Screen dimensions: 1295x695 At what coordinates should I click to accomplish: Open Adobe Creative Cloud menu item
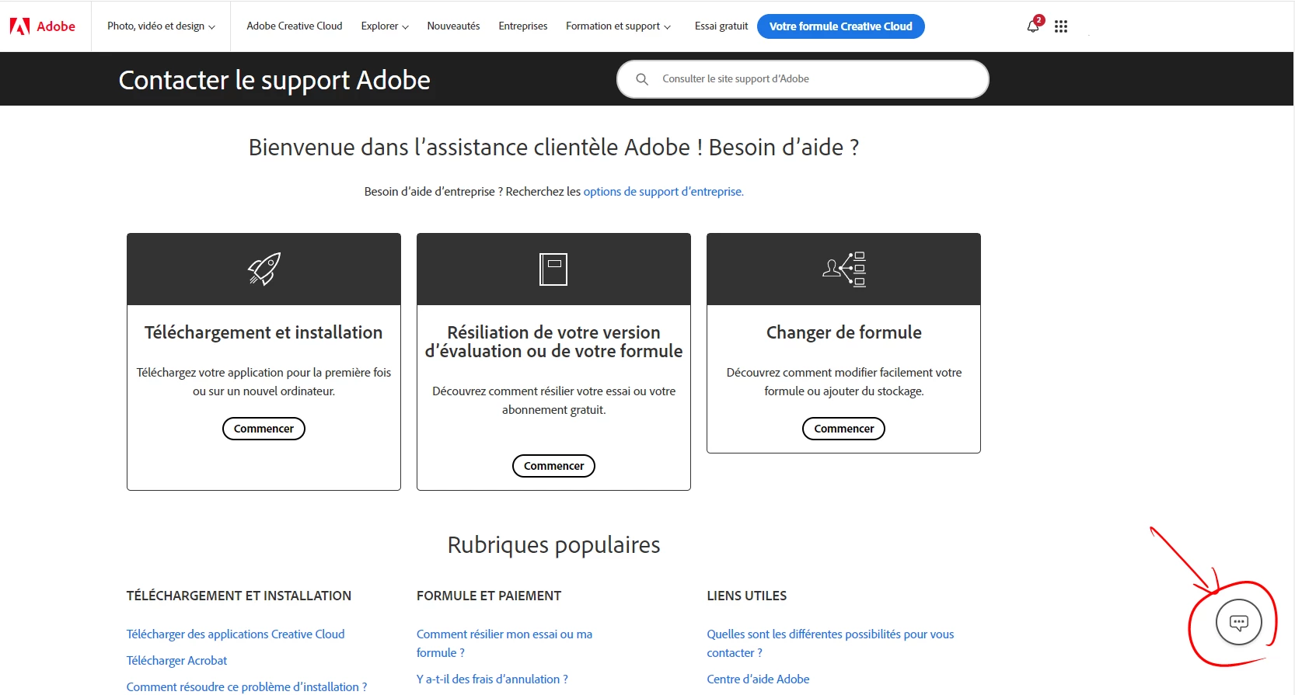click(x=295, y=26)
